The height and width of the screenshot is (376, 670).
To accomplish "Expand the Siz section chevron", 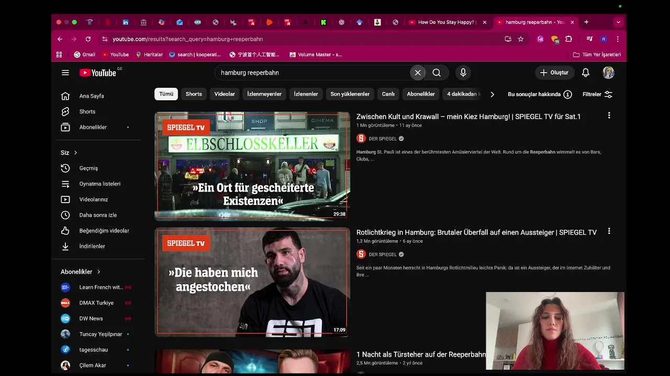I will (75, 152).
